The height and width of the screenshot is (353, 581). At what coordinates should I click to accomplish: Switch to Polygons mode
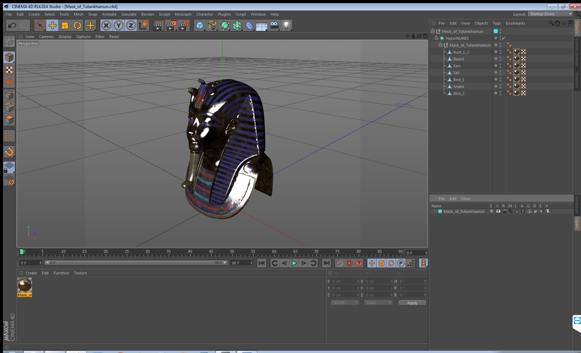9,120
